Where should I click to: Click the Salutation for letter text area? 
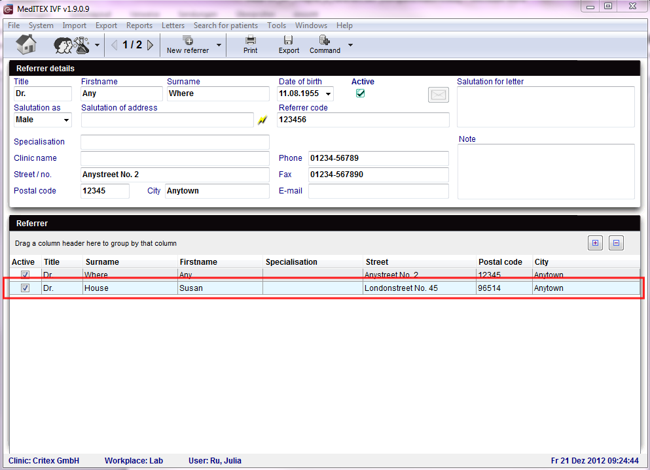coord(545,107)
